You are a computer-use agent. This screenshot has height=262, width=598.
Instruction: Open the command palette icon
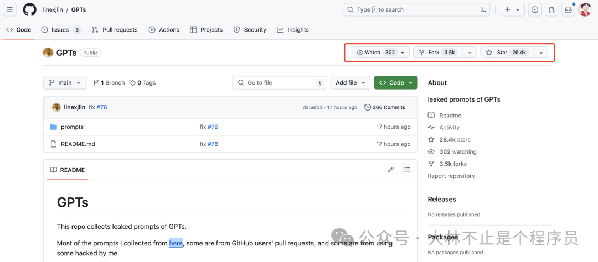pyautogui.click(x=483, y=10)
